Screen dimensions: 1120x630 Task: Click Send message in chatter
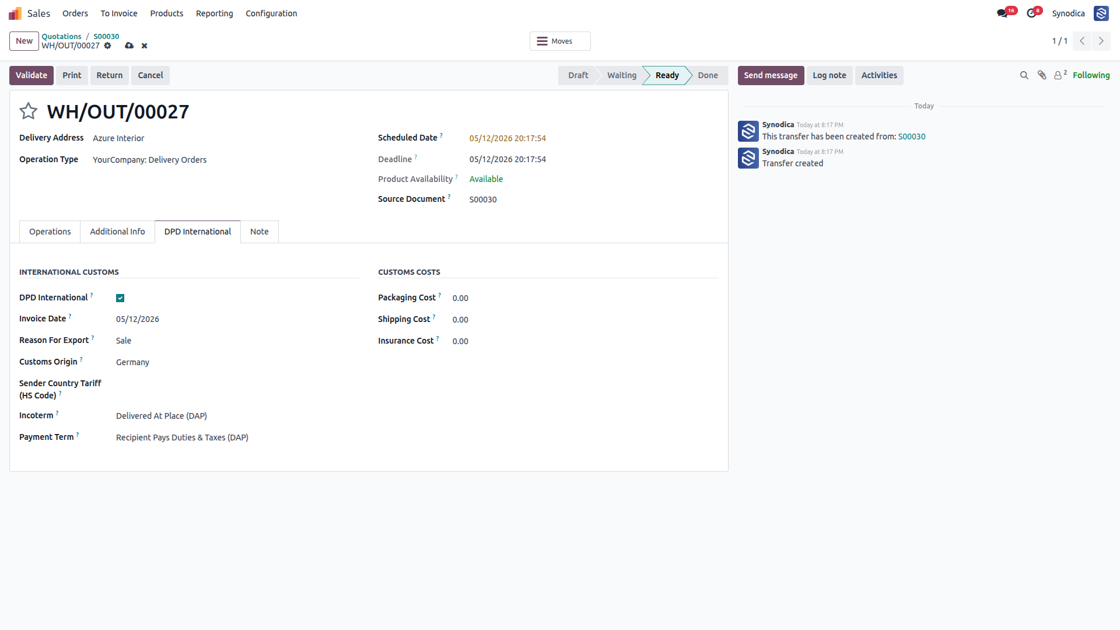(771, 75)
